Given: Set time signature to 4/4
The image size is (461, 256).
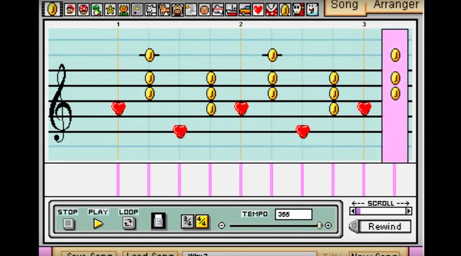Looking at the screenshot, I should point(202,221).
